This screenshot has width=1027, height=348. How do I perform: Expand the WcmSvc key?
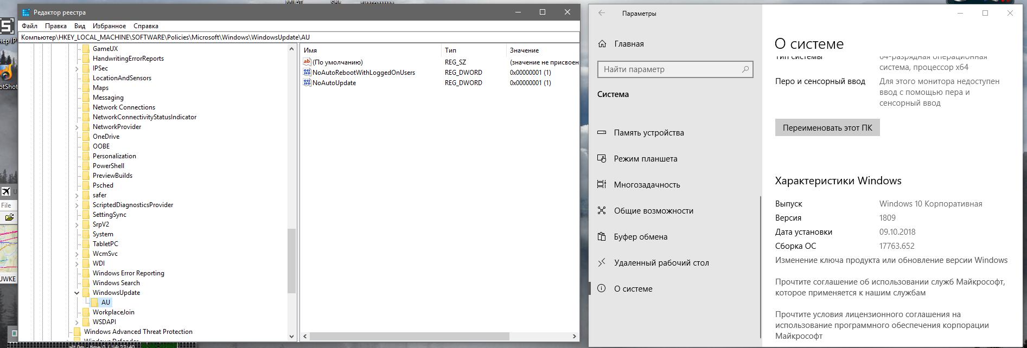click(x=77, y=254)
